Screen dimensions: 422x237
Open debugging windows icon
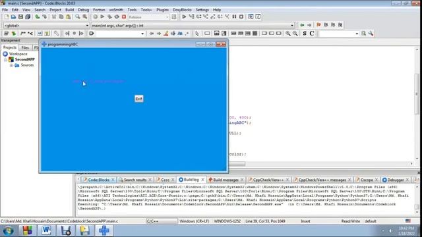point(251,17)
